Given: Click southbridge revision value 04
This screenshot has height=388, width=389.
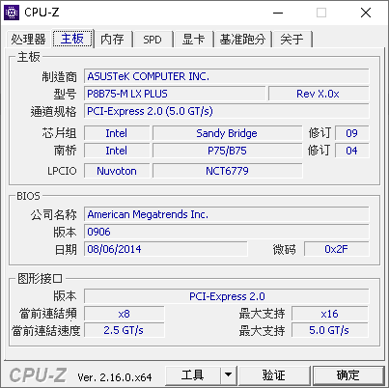Looking at the screenshot, I should click(x=352, y=151).
